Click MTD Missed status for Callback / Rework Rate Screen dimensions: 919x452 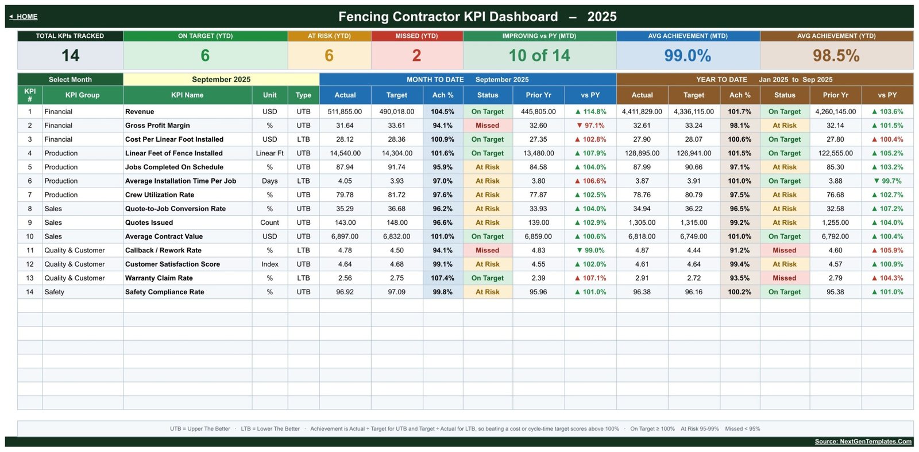(488, 250)
